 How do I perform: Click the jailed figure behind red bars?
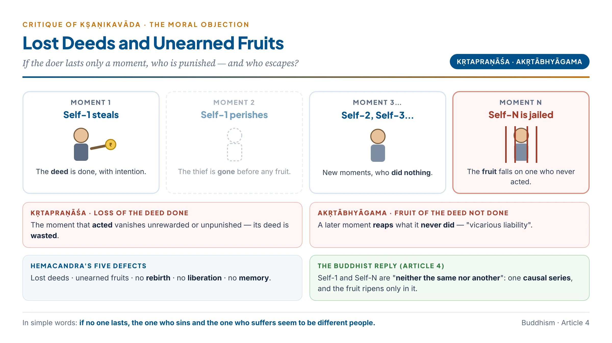coord(521,144)
